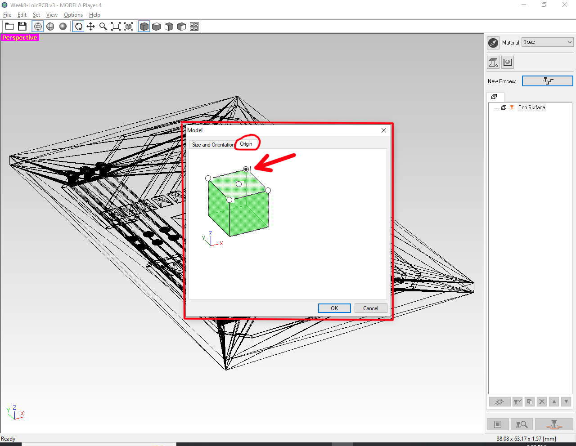
Task: Close the Model dialog with the X
Action: click(384, 130)
